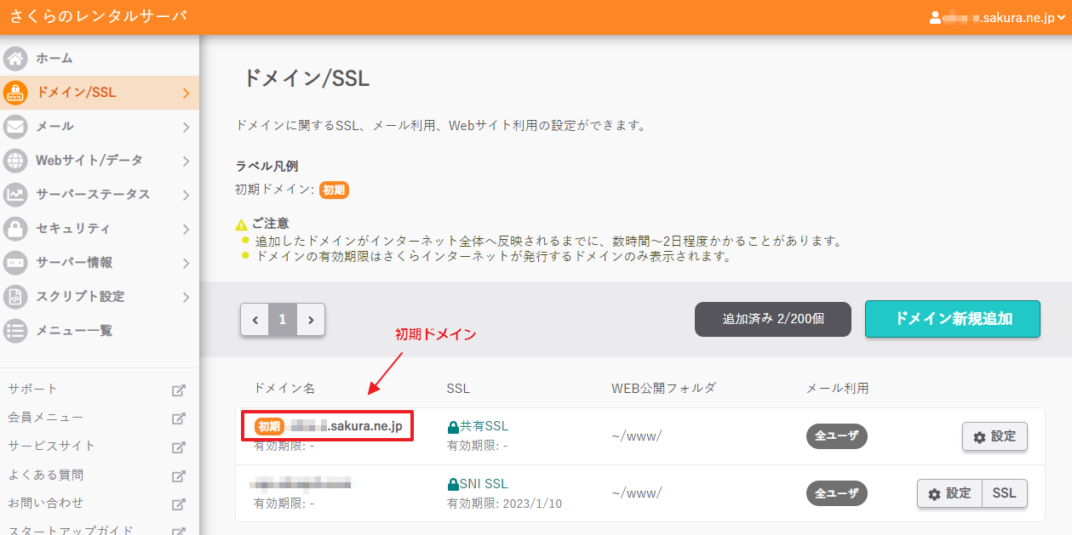1072x535 pixels.
Task: Click the script settings file icon
Action: click(15, 297)
